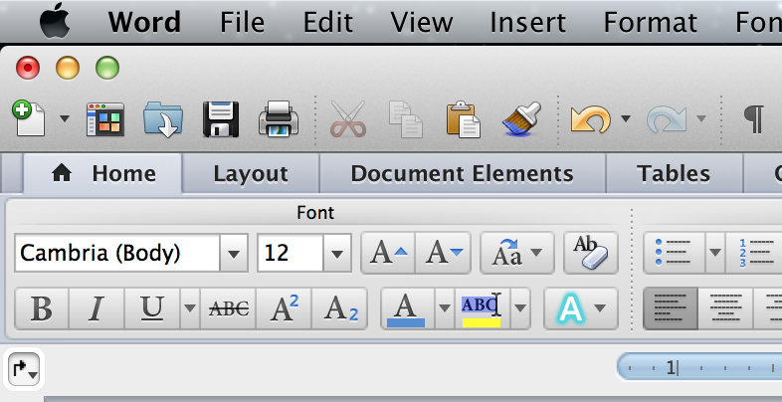Viewport: 782px width, 402px height.
Task: Click the horizontal ruler at mark 1
Action: coord(672,368)
